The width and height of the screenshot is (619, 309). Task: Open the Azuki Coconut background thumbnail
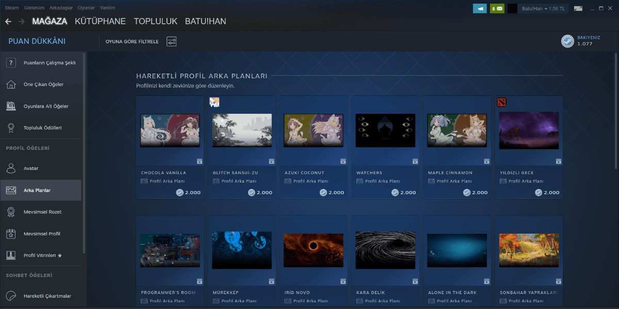click(314, 130)
